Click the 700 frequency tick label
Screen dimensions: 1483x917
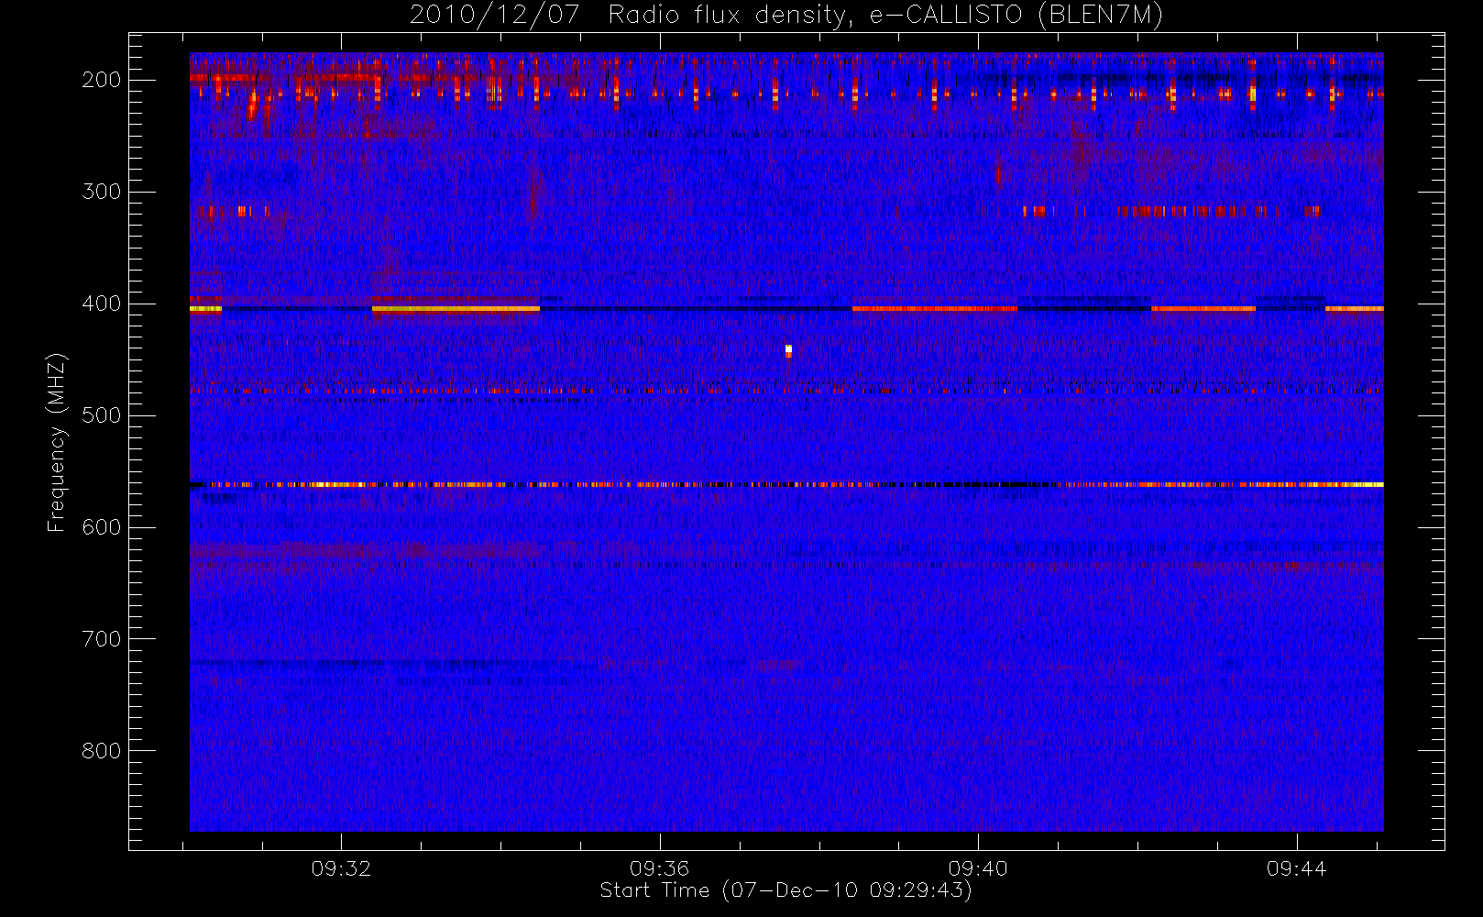[x=102, y=639]
